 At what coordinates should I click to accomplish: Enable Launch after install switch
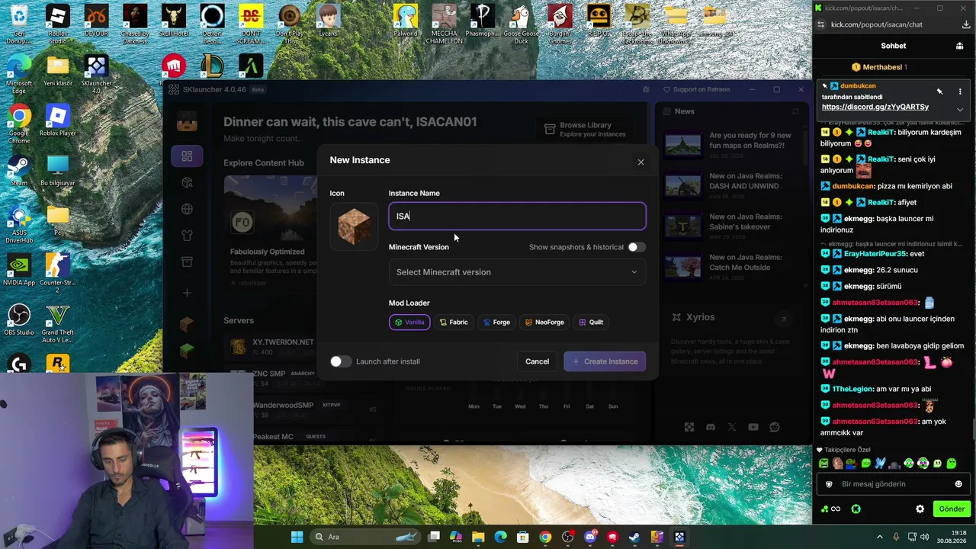(340, 361)
